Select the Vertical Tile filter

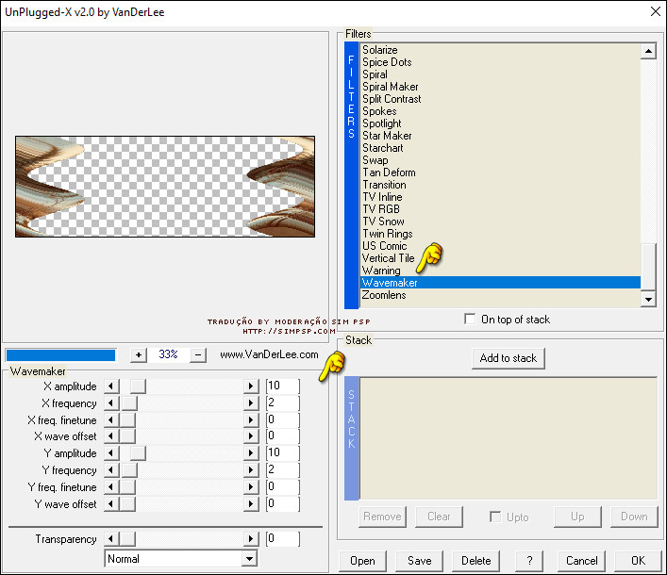(x=388, y=258)
